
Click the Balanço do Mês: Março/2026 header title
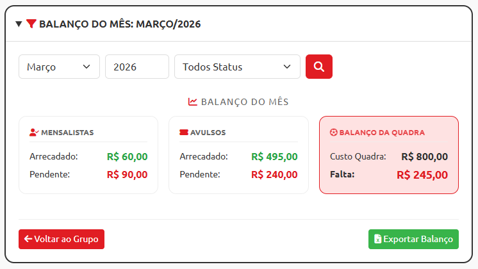coord(120,24)
